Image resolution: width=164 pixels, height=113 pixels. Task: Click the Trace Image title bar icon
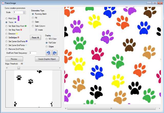click(x=2, y=3)
